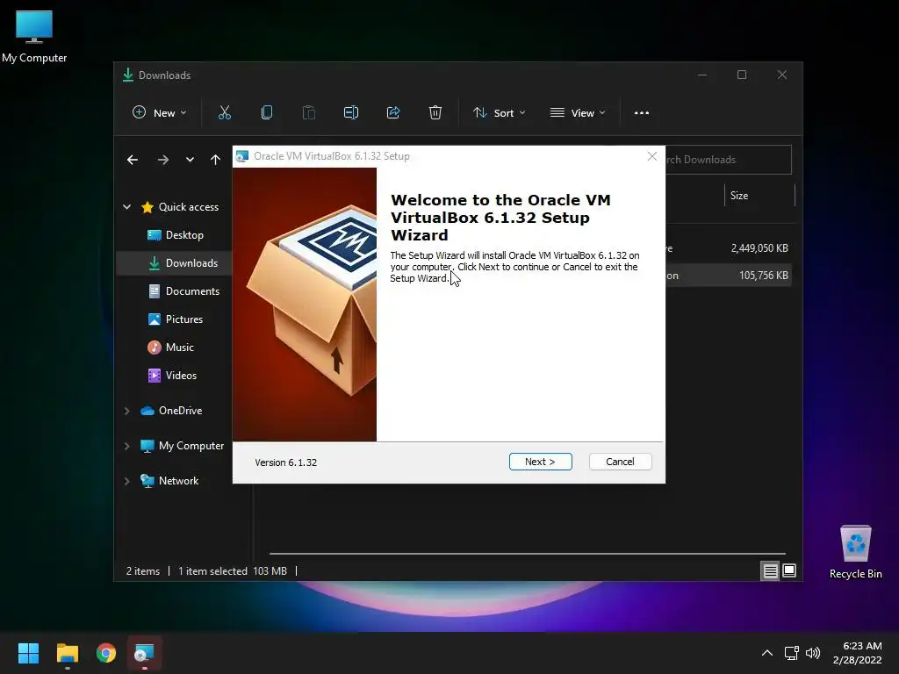Select the 2,449,050 KB file row
The height and width of the screenshot is (674, 899).
coord(728,248)
